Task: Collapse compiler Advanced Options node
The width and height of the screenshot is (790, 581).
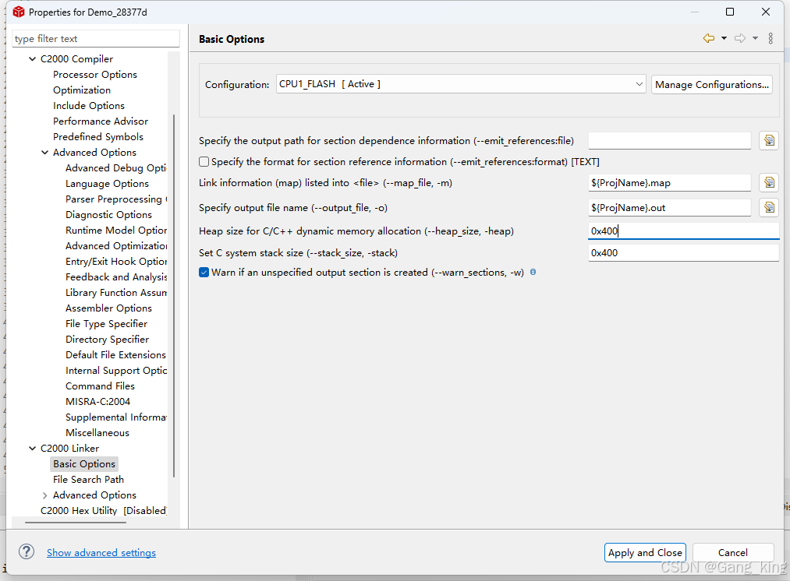Action: pos(44,153)
